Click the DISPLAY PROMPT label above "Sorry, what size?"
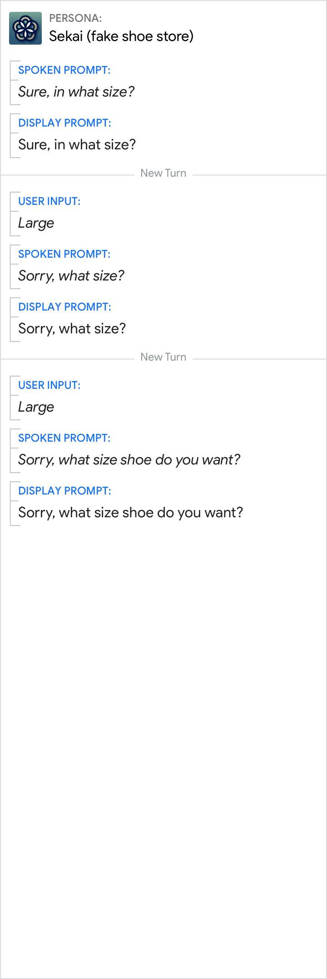This screenshot has height=979, width=327. 64,307
